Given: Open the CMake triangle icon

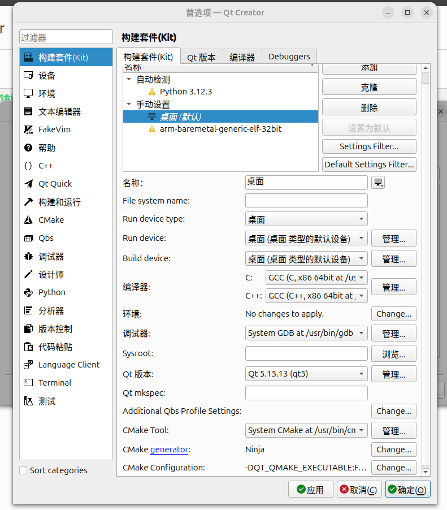Looking at the screenshot, I should pos(28,220).
